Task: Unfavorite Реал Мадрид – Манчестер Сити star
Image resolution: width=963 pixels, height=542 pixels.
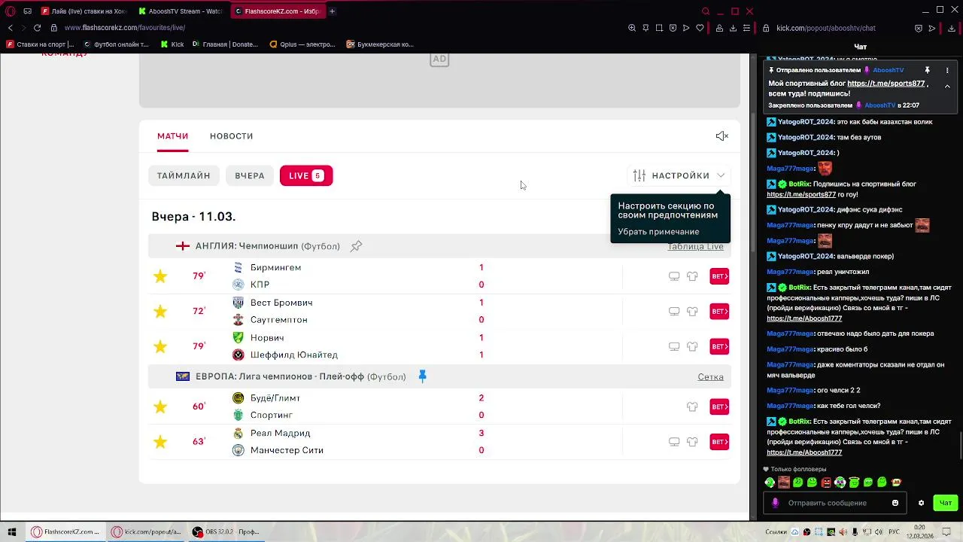Action: 160,442
